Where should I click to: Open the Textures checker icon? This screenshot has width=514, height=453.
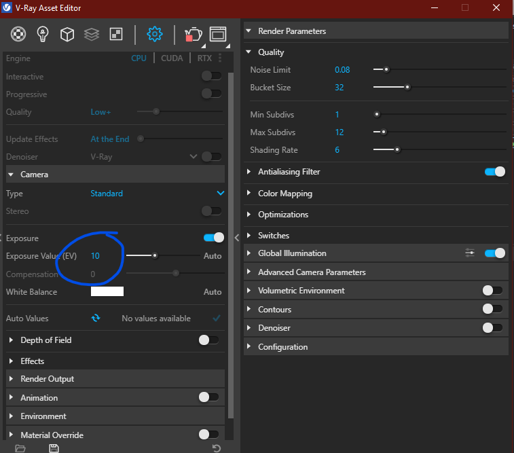115,33
